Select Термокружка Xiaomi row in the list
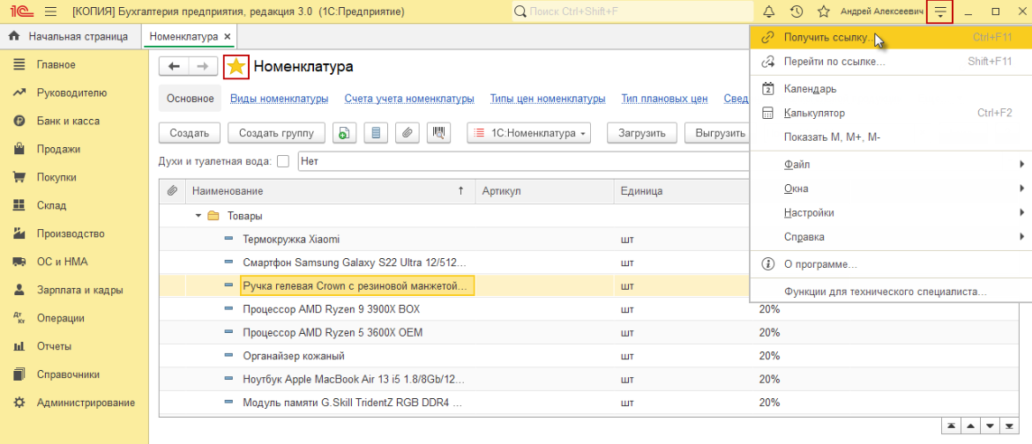The image size is (1032, 444). point(291,240)
